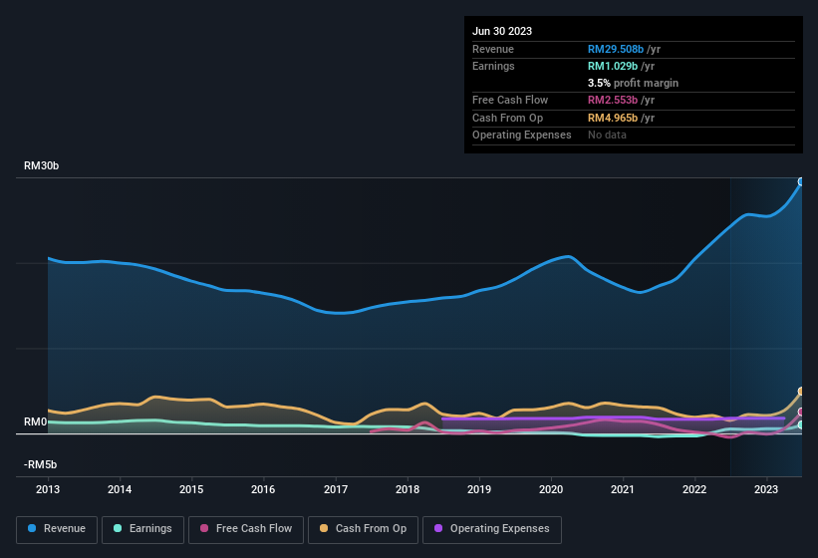Click the 2013 x-axis label

48,489
